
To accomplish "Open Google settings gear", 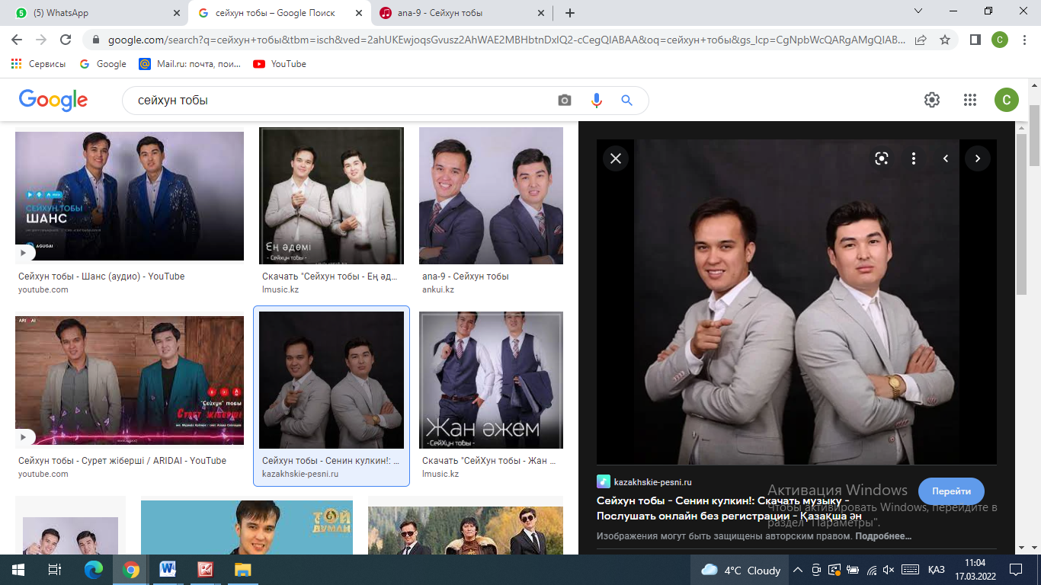I will [932, 100].
